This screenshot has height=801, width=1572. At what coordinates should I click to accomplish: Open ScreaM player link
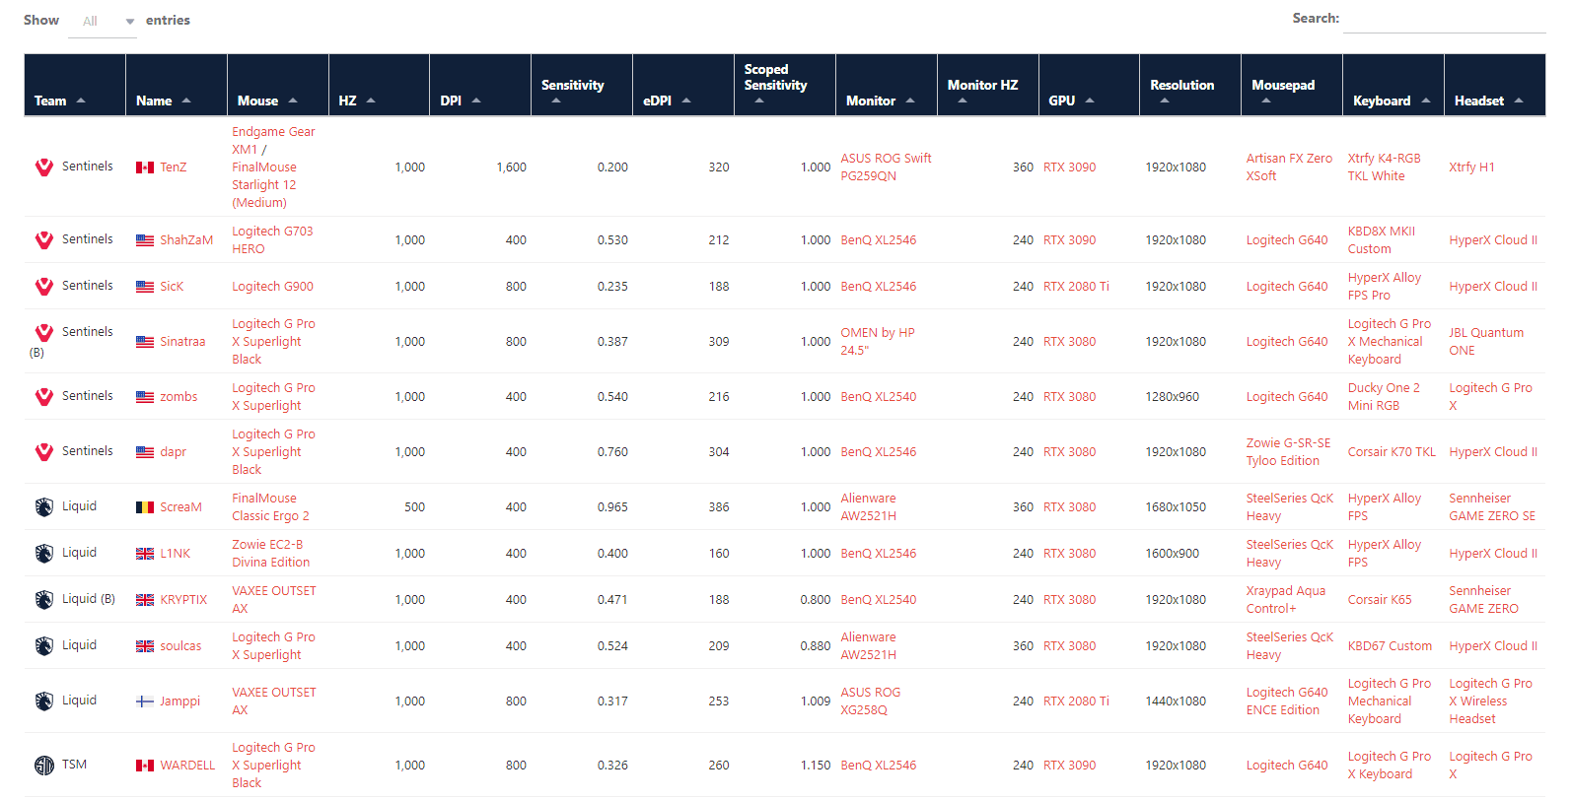pos(180,507)
